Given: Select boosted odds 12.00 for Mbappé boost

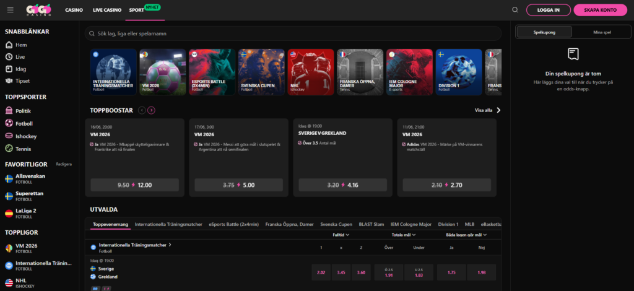Looking at the screenshot, I should click(x=134, y=185).
